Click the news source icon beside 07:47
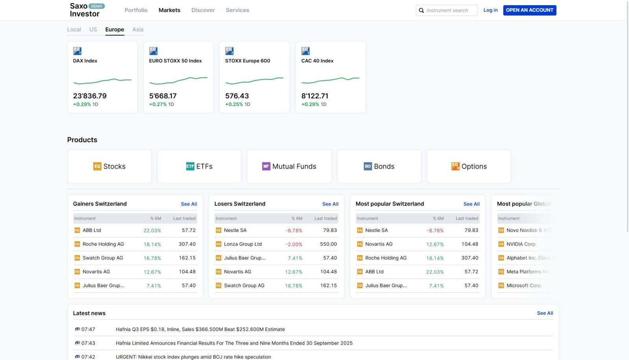629x360 pixels. click(x=77, y=329)
